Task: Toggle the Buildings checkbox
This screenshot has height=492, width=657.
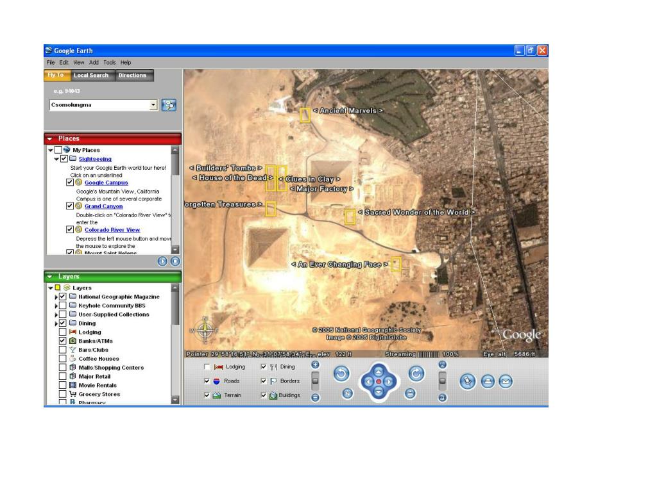Action: coord(264,395)
